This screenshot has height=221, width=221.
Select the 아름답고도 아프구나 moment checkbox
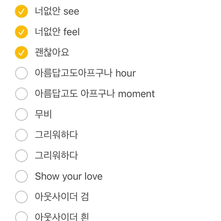(x=21, y=94)
